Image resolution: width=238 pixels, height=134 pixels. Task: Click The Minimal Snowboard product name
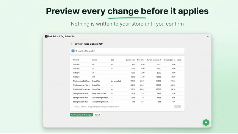tap(82, 89)
